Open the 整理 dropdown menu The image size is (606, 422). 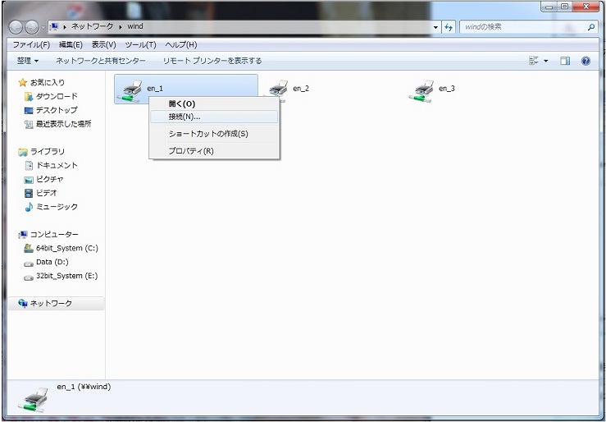[27, 61]
